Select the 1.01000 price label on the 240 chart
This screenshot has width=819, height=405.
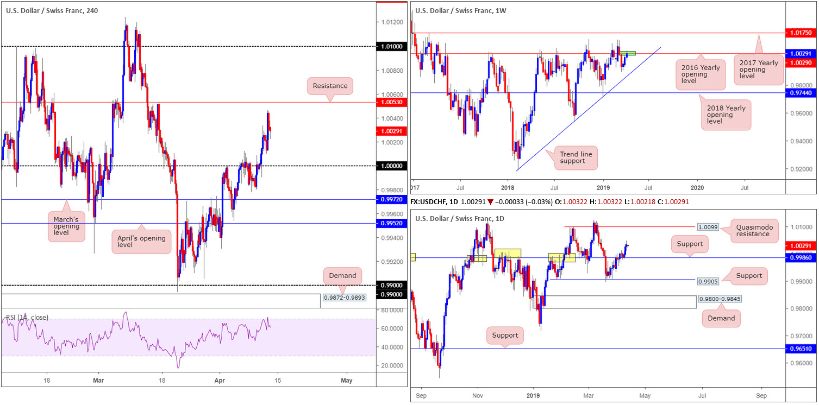[x=392, y=47]
